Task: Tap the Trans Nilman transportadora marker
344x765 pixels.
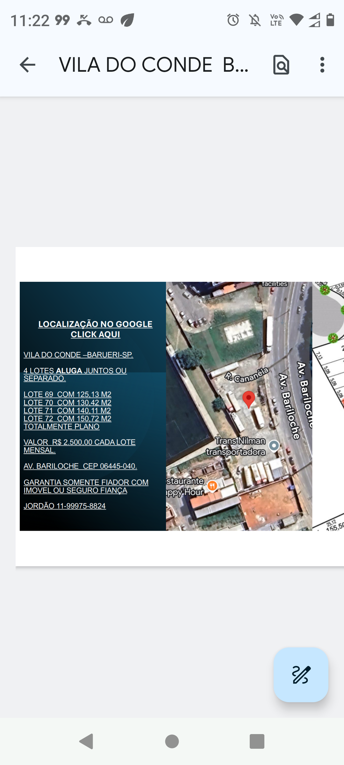Action: click(274, 446)
